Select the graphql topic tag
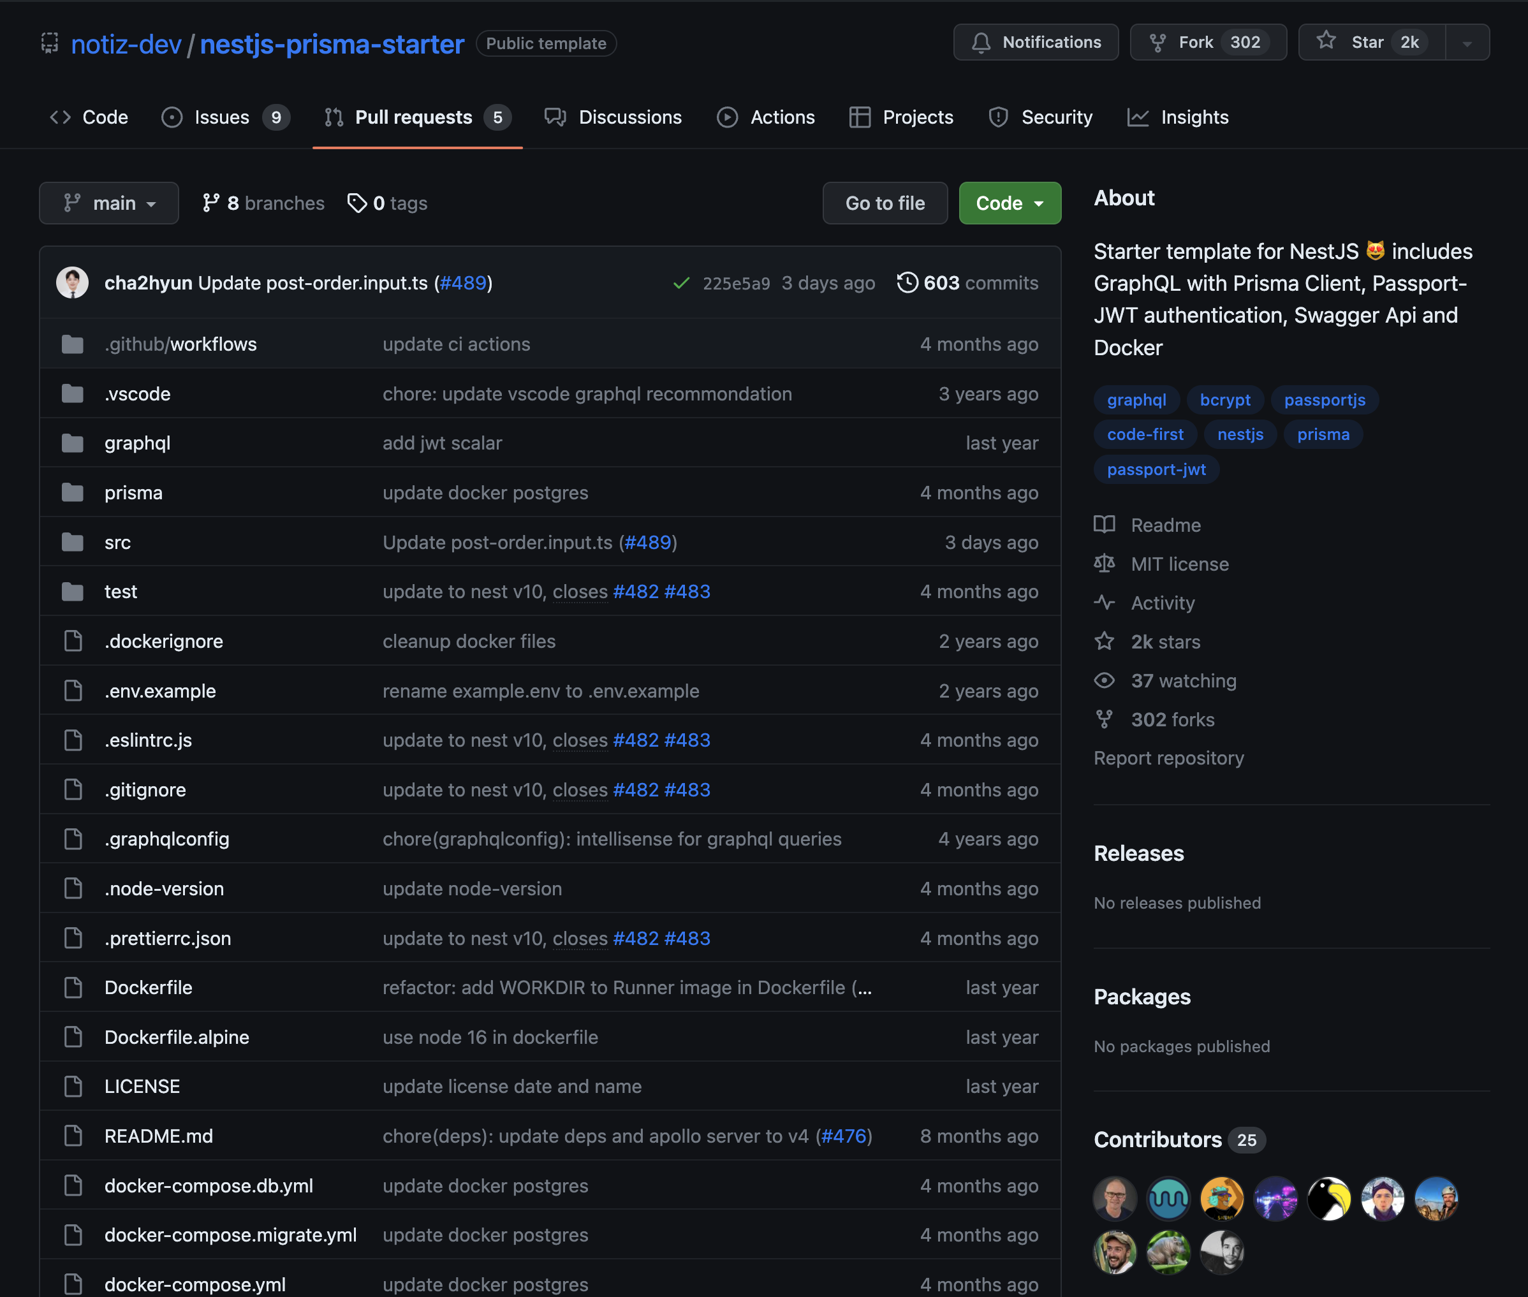Viewport: 1528px width, 1297px height. click(x=1136, y=400)
